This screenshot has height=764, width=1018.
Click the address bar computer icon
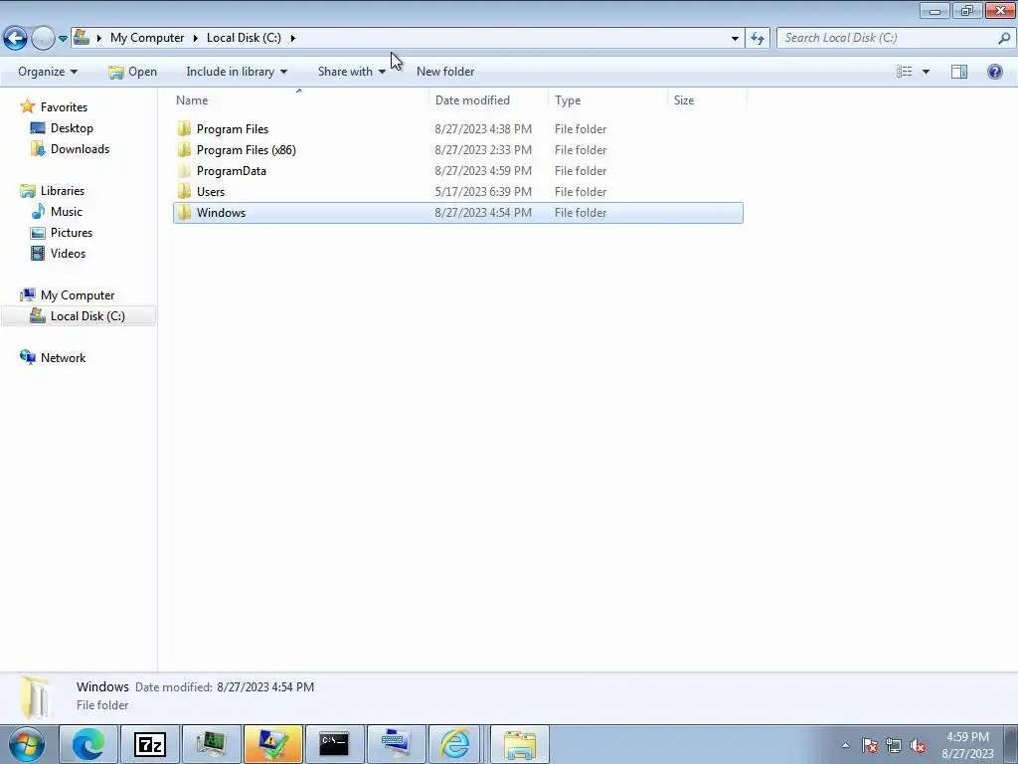(x=82, y=37)
